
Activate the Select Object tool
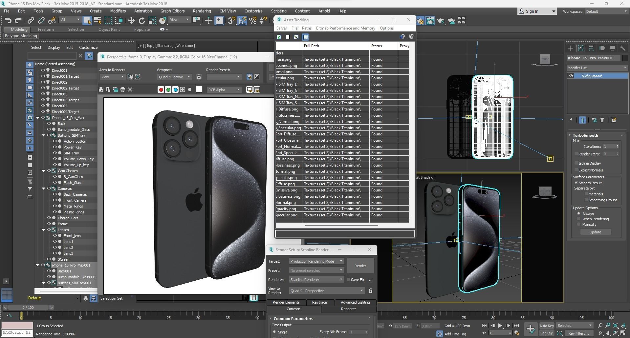(x=87, y=21)
